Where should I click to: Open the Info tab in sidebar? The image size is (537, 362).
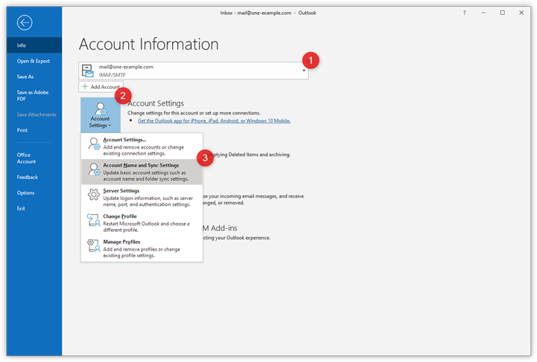click(34, 45)
